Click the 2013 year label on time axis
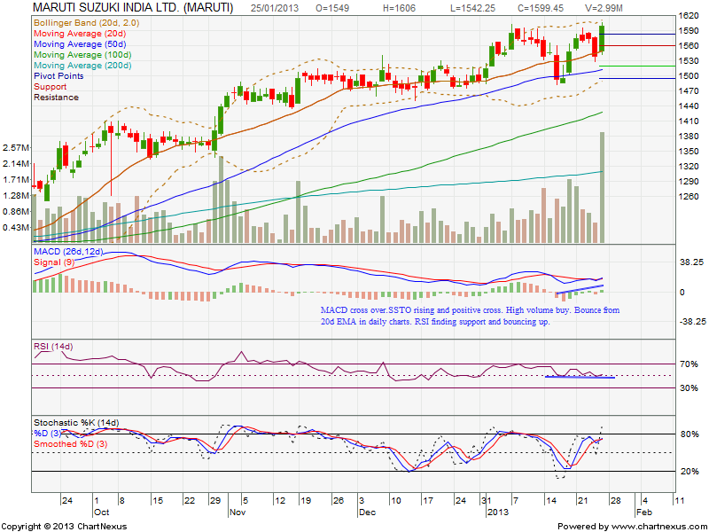 point(497,512)
